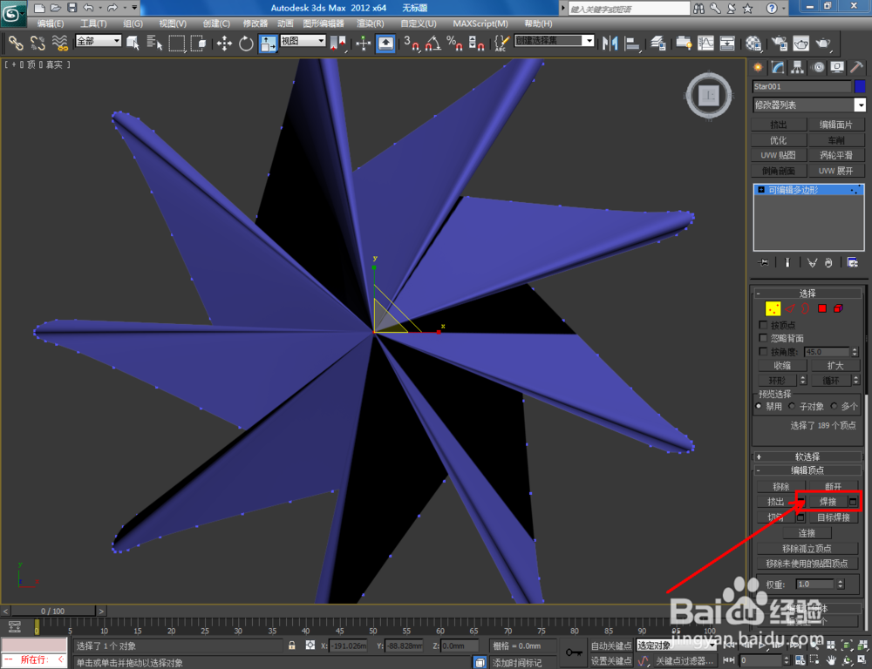This screenshot has width=872, height=669.
Task: Choose the Rectangular Selection Region tool
Action: (177, 43)
